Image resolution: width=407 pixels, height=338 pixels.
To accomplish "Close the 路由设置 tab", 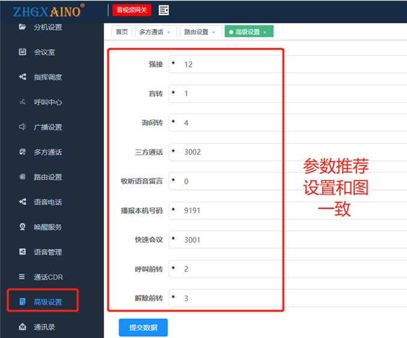I will (214, 33).
